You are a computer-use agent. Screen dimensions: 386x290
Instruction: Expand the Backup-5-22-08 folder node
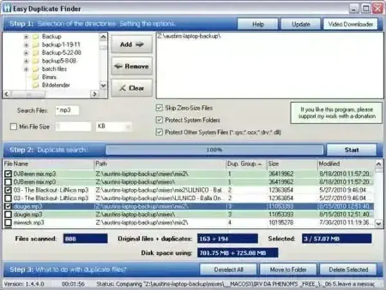tap(26, 53)
